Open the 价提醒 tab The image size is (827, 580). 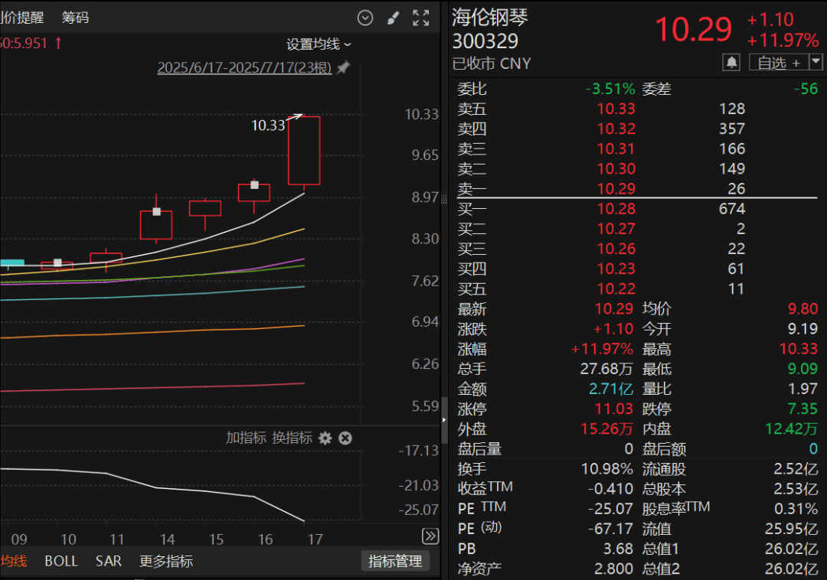click(x=22, y=18)
